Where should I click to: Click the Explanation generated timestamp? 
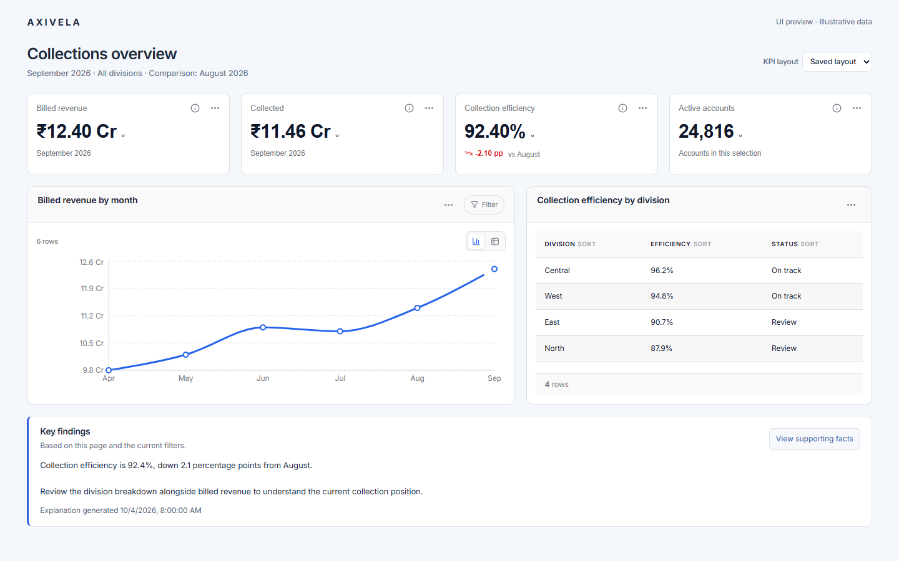pyautogui.click(x=120, y=511)
